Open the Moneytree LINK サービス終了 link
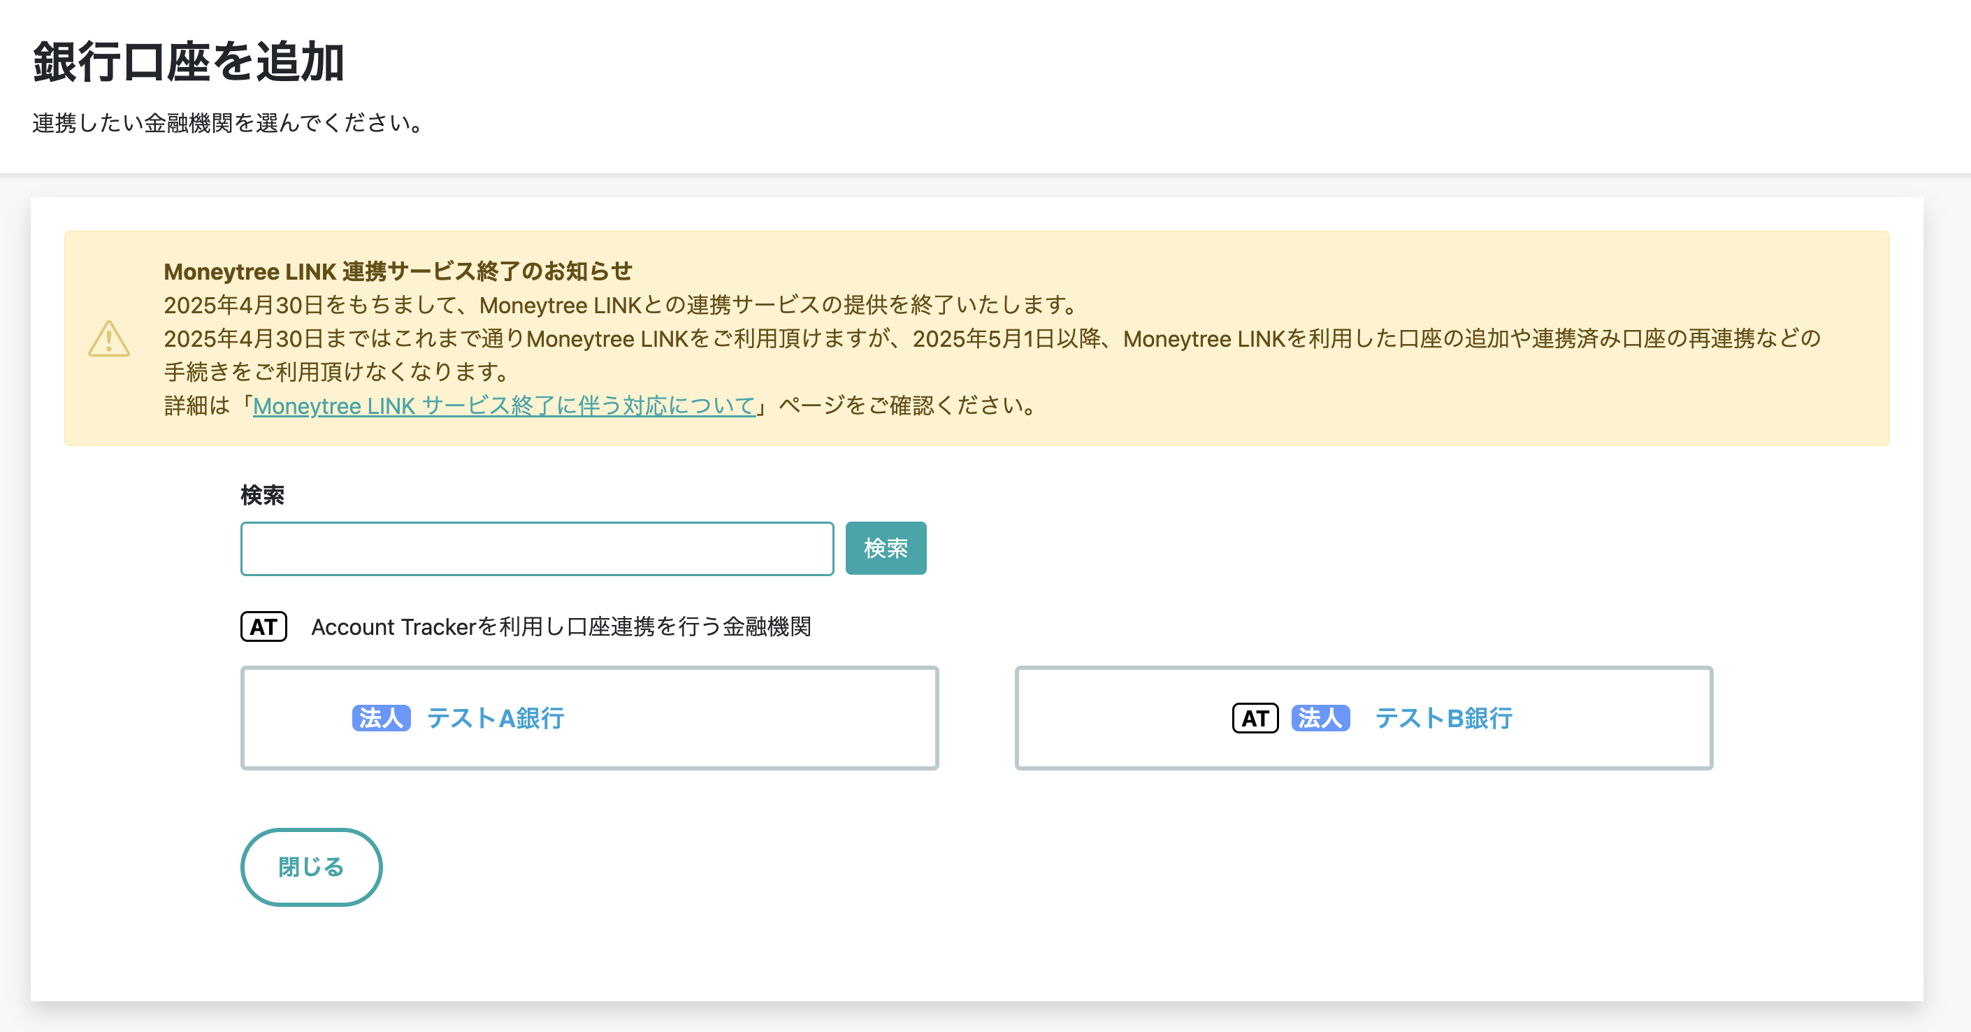 coord(504,405)
